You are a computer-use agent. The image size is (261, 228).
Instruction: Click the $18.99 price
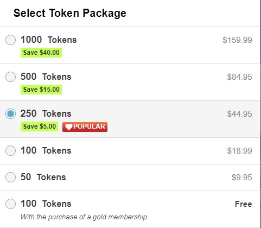pyautogui.click(x=239, y=151)
